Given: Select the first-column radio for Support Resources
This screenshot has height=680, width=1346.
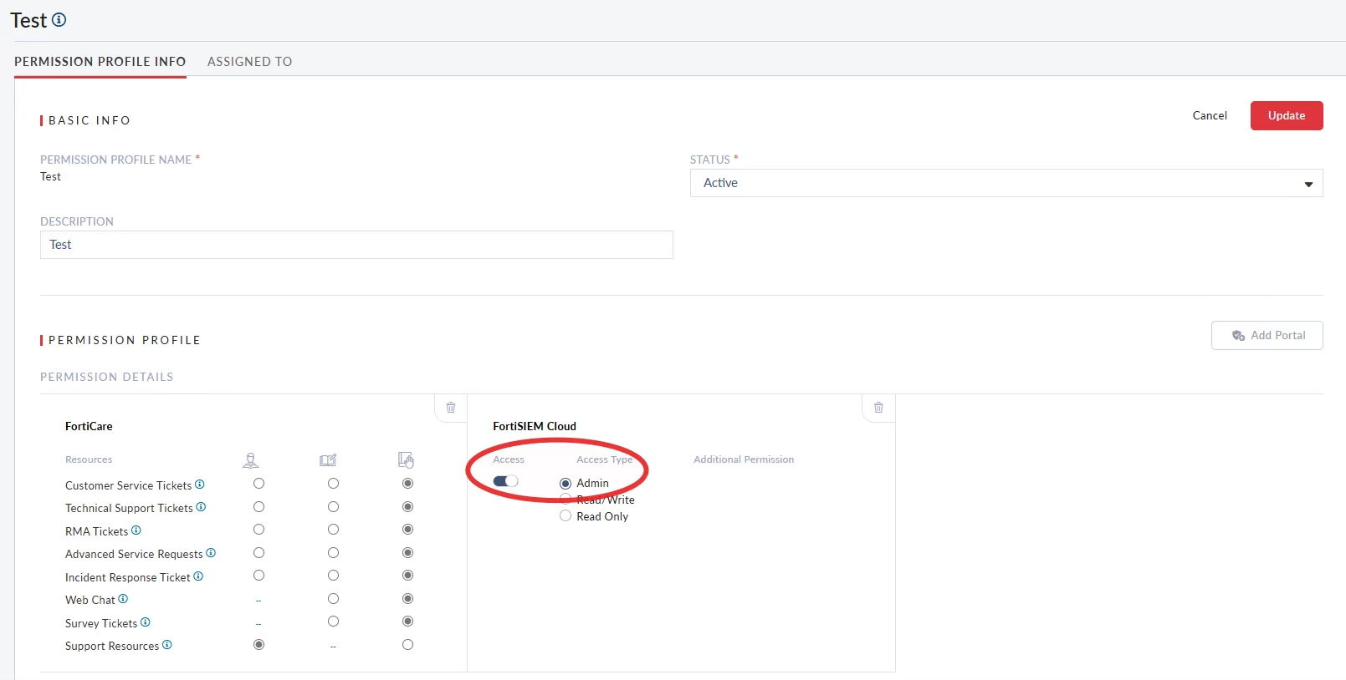Looking at the screenshot, I should (x=259, y=645).
